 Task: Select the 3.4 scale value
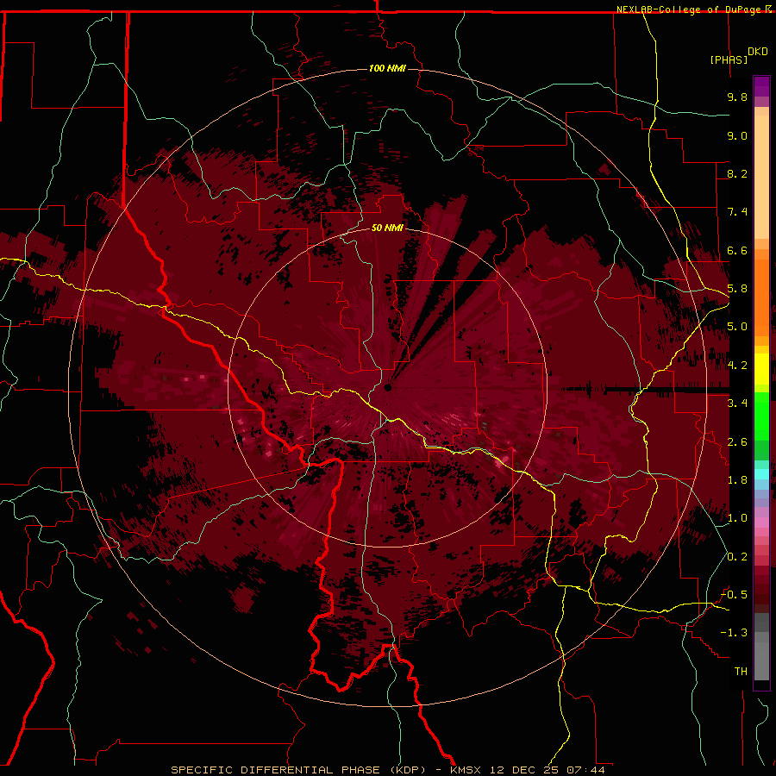[x=737, y=404]
